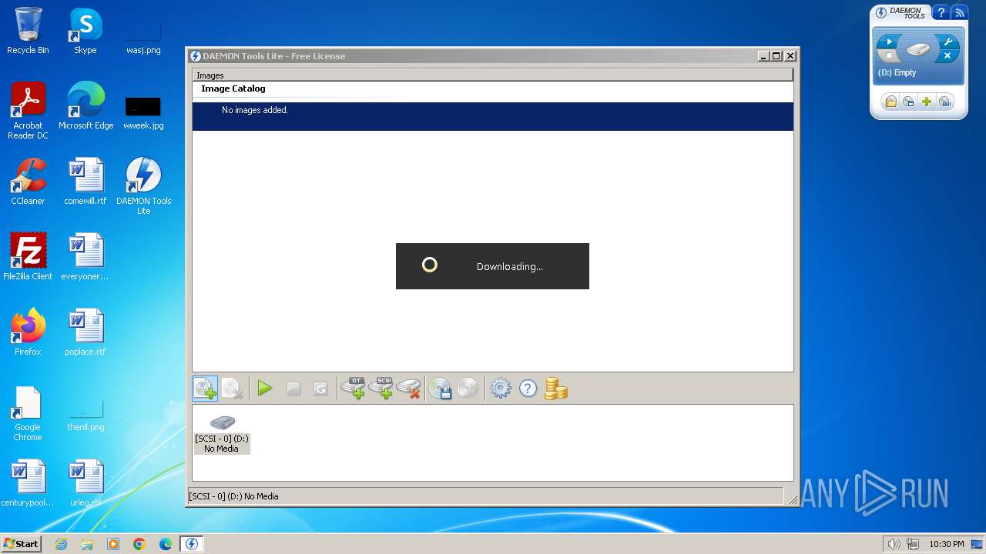986x554 pixels.
Task: Click the X icon in the gadget
Action: tap(948, 56)
